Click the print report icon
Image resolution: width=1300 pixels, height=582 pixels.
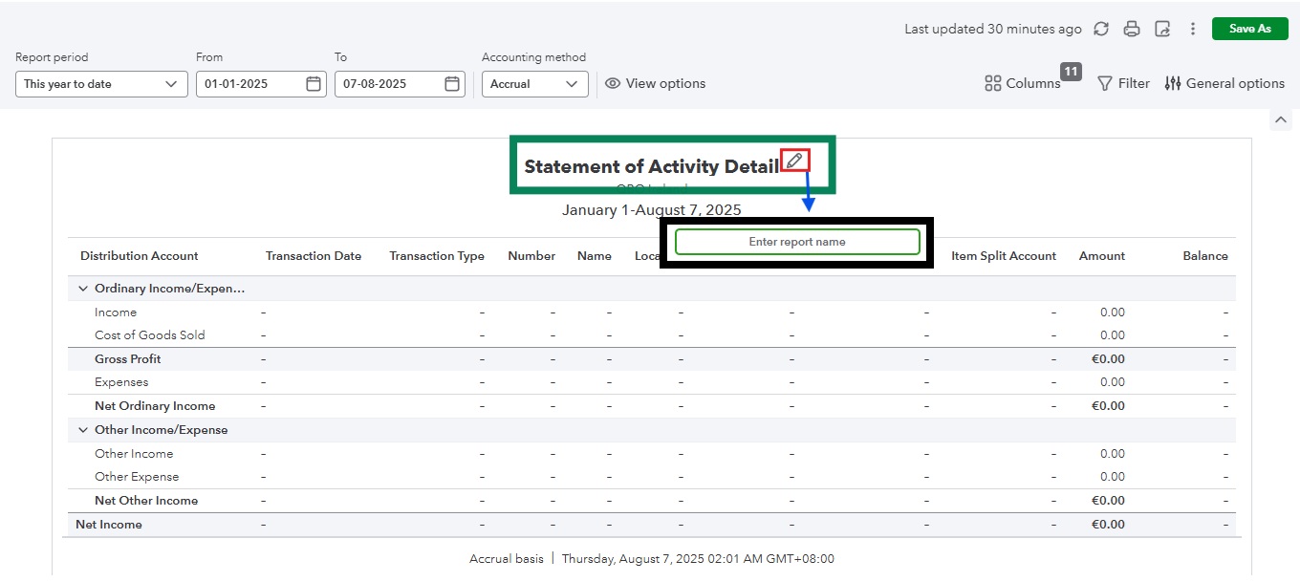[x=1132, y=29]
